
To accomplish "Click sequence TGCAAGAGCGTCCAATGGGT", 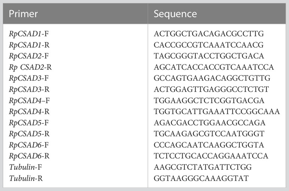I will (x=209, y=134).
